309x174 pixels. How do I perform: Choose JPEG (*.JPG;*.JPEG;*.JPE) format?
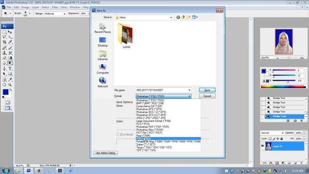[x=169, y=118]
